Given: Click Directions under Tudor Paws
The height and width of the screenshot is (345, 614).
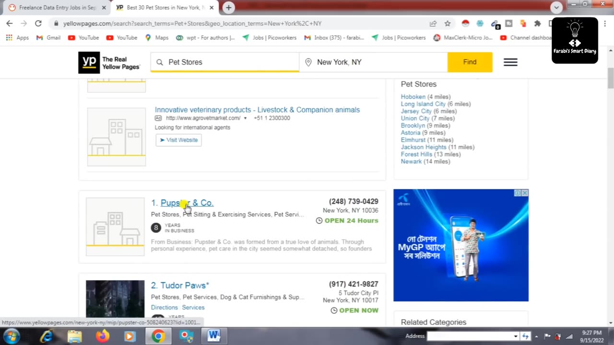Looking at the screenshot, I should (x=164, y=308).
